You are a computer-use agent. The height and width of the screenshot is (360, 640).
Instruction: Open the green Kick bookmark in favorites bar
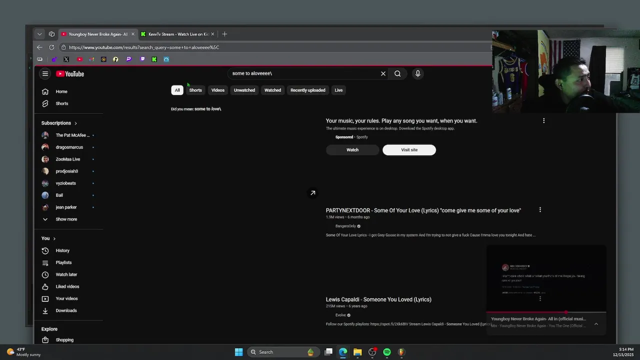(x=154, y=59)
